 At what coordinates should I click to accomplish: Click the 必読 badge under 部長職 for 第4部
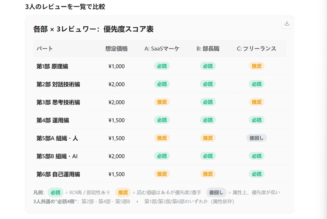point(208,120)
